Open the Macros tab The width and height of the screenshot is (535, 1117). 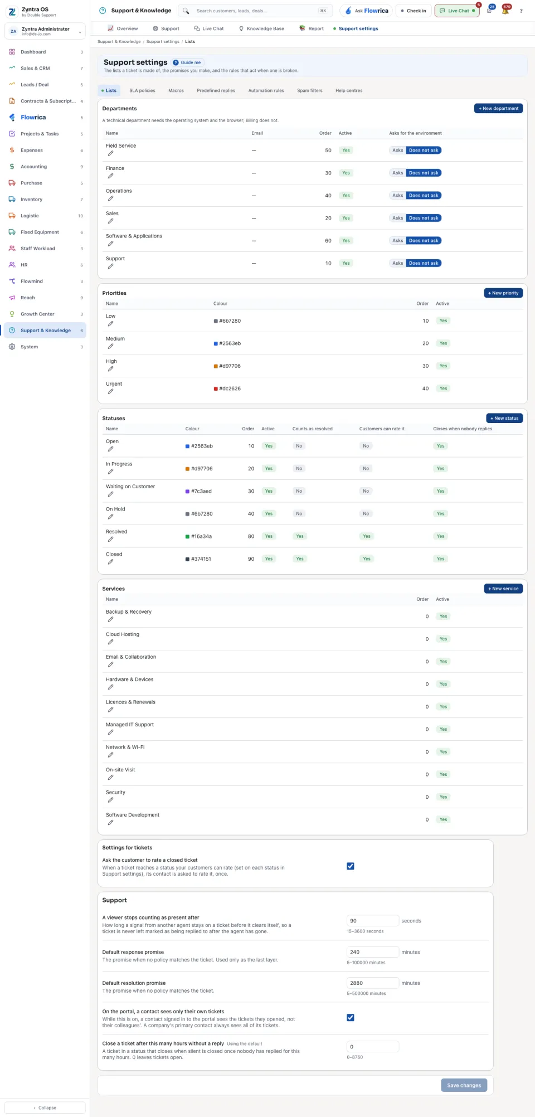tap(176, 90)
